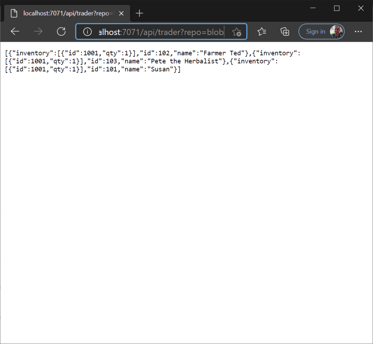The width and height of the screenshot is (373, 344).
Task: View site information icon in address bar
Action: coord(87,32)
